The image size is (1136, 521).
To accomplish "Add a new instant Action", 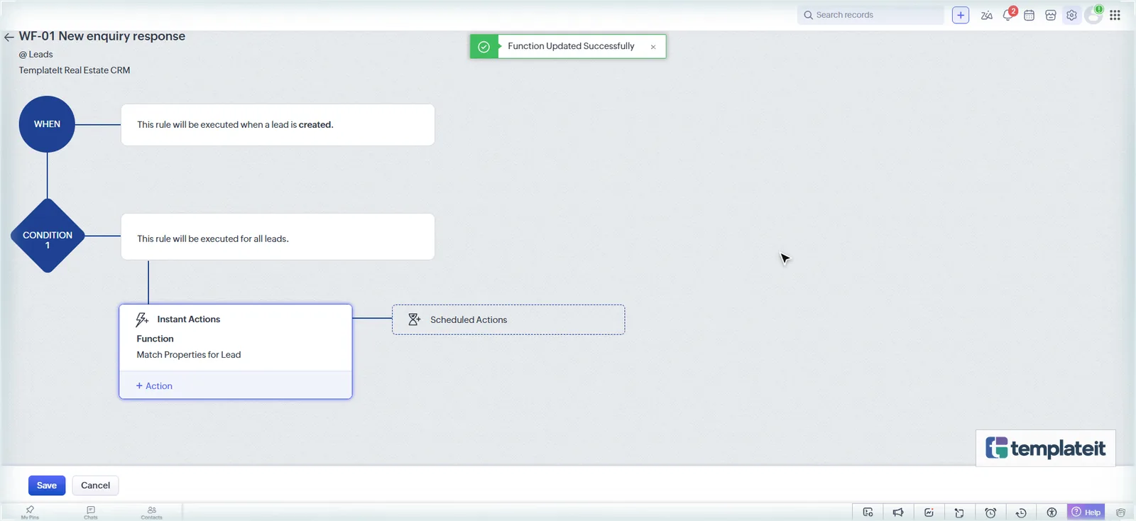I will tap(154, 386).
